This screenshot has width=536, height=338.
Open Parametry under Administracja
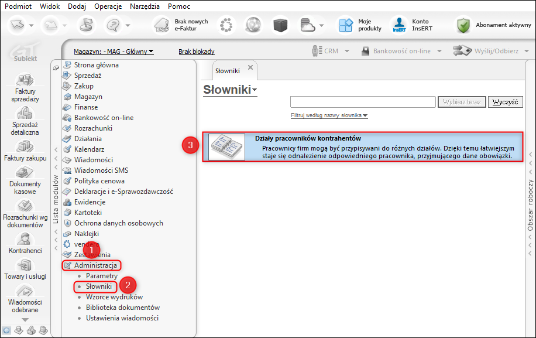tap(102, 276)
